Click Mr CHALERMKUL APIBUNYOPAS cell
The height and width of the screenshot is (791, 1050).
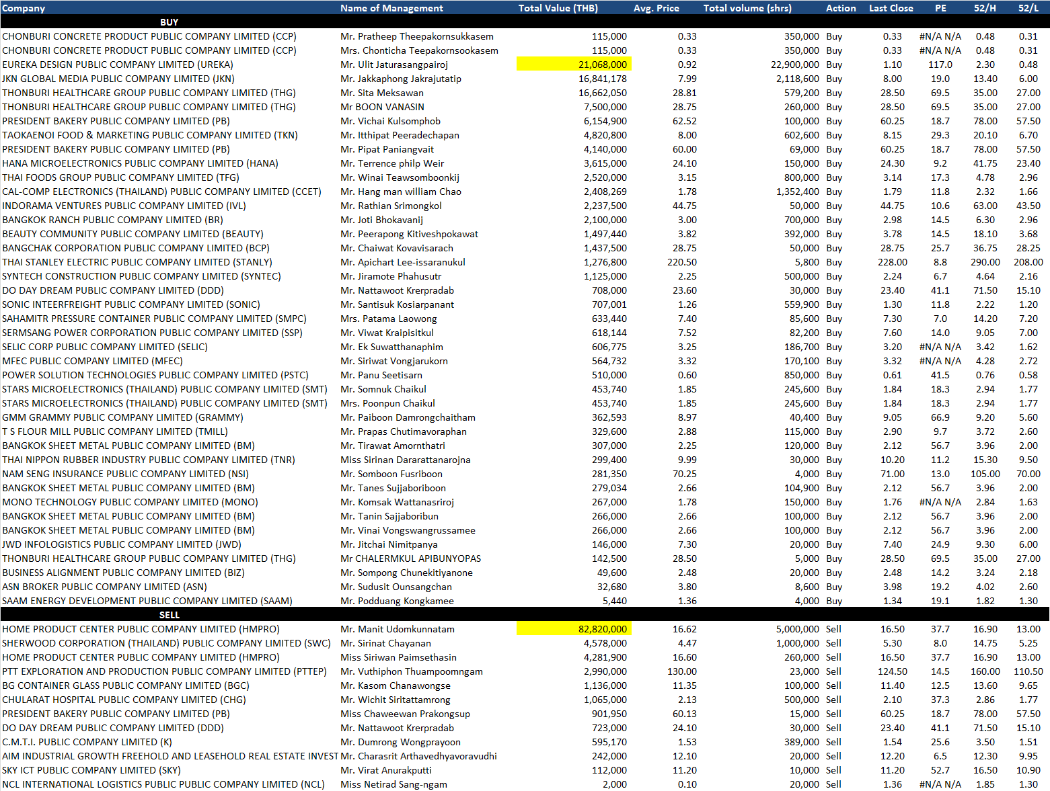point(410,558)
